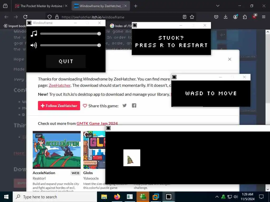270x202 pixels.
Task: Open a new browser tab
Action: pyautogui.click(x=136, y=6)
